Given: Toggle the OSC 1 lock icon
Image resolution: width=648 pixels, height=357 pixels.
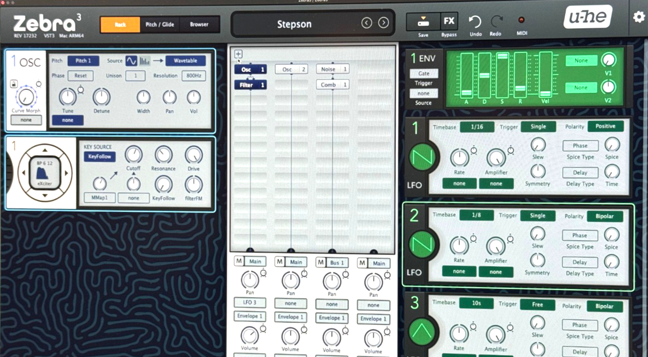Looking at the screenshot, I should [13, 84].
